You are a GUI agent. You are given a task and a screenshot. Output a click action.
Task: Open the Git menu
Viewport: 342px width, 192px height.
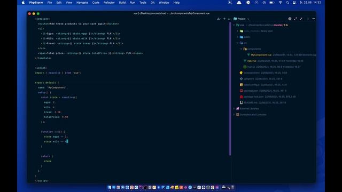pos(152,3)
